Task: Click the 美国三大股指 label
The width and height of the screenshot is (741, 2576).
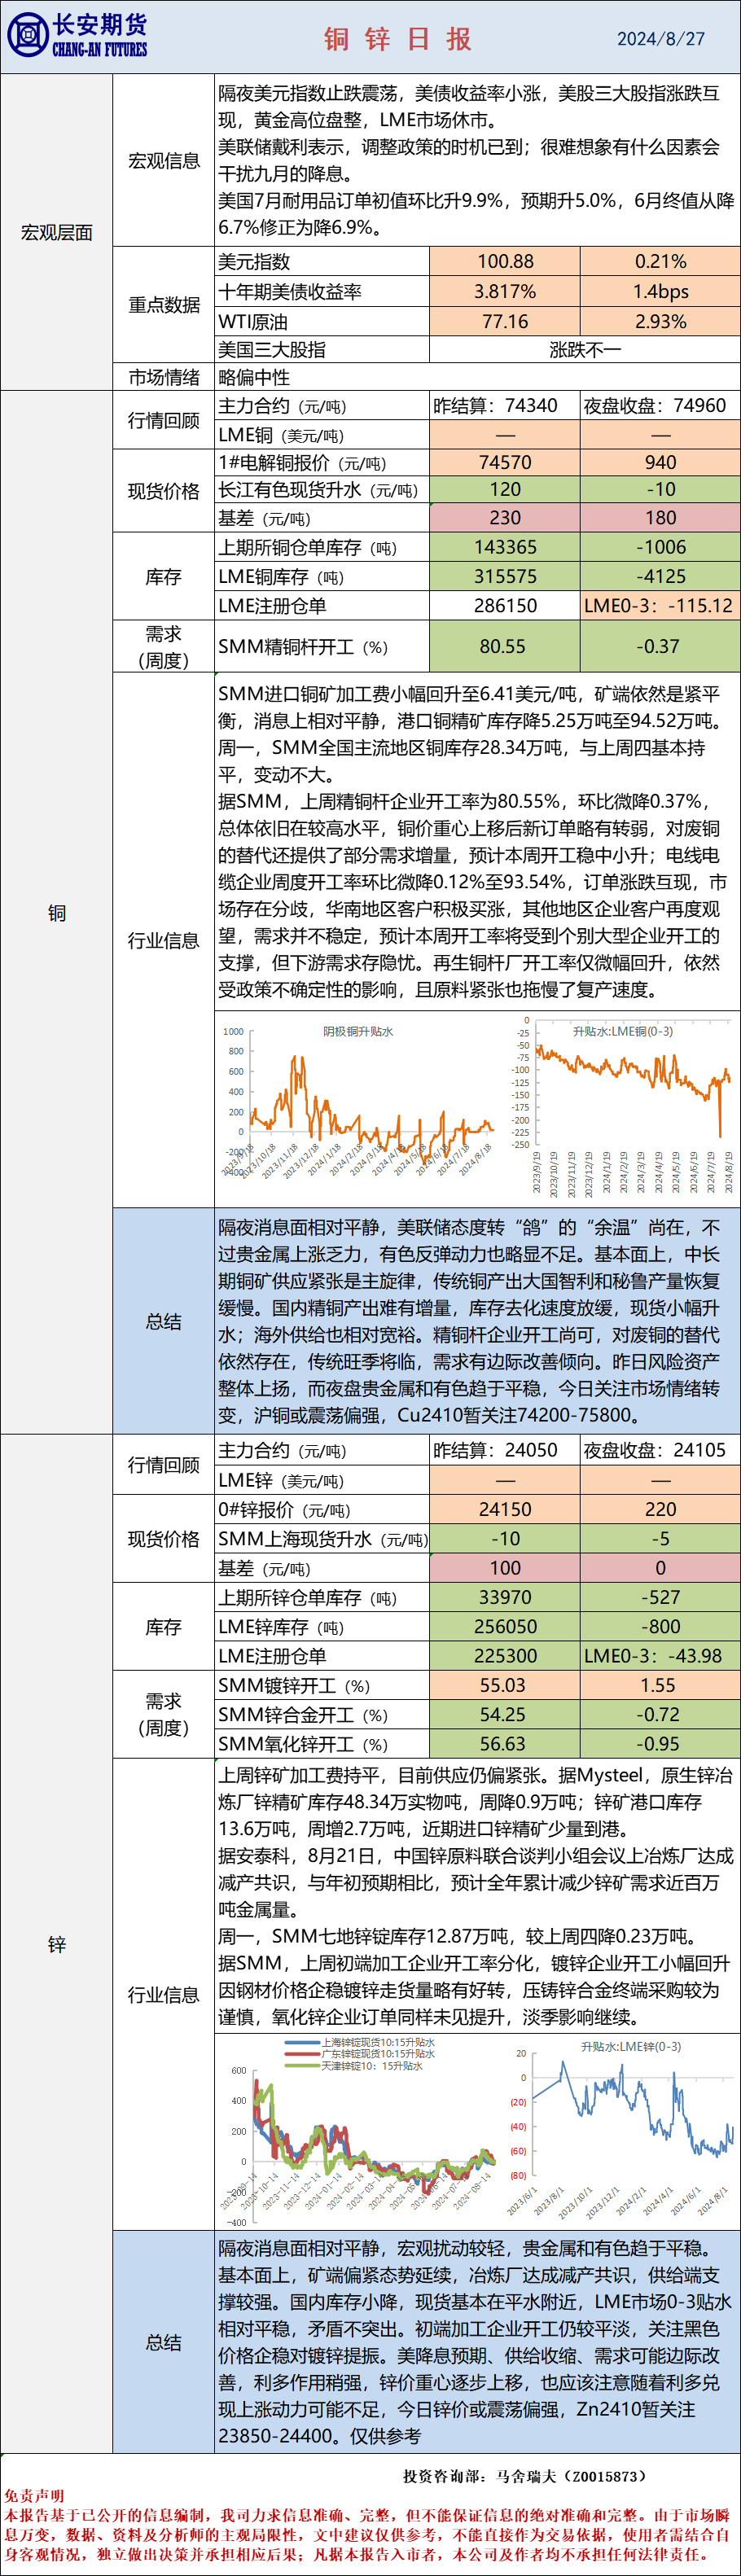Action: tap(272, 349)
